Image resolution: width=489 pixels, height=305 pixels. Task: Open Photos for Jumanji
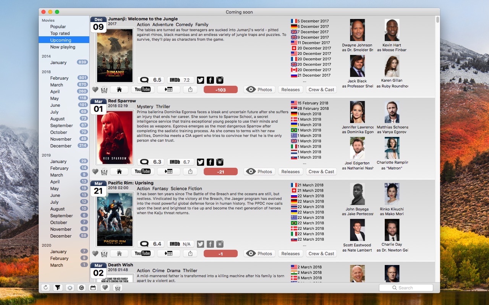(x=259, y=90)
